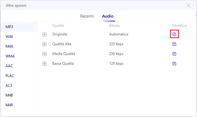Viewport: 197px width, 117px height.
Task: Select the Qualità Alta option
Action: (62, 44)
